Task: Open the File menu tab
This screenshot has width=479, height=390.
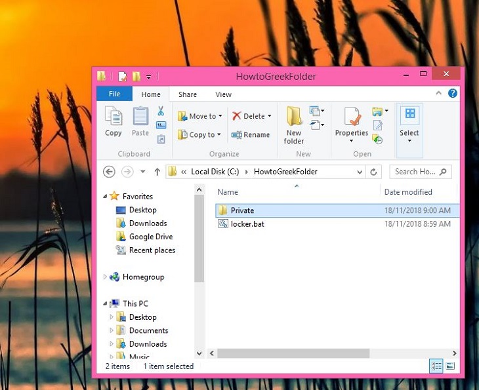Action: (114, 94)
